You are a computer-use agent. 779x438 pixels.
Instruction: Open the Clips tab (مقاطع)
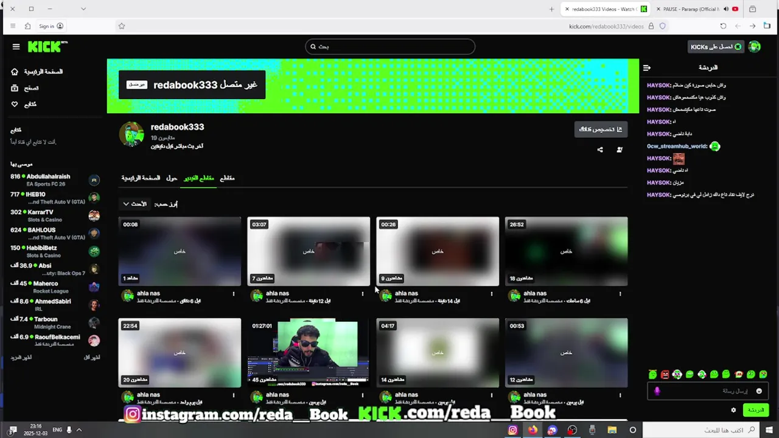(x=227, y=178)
